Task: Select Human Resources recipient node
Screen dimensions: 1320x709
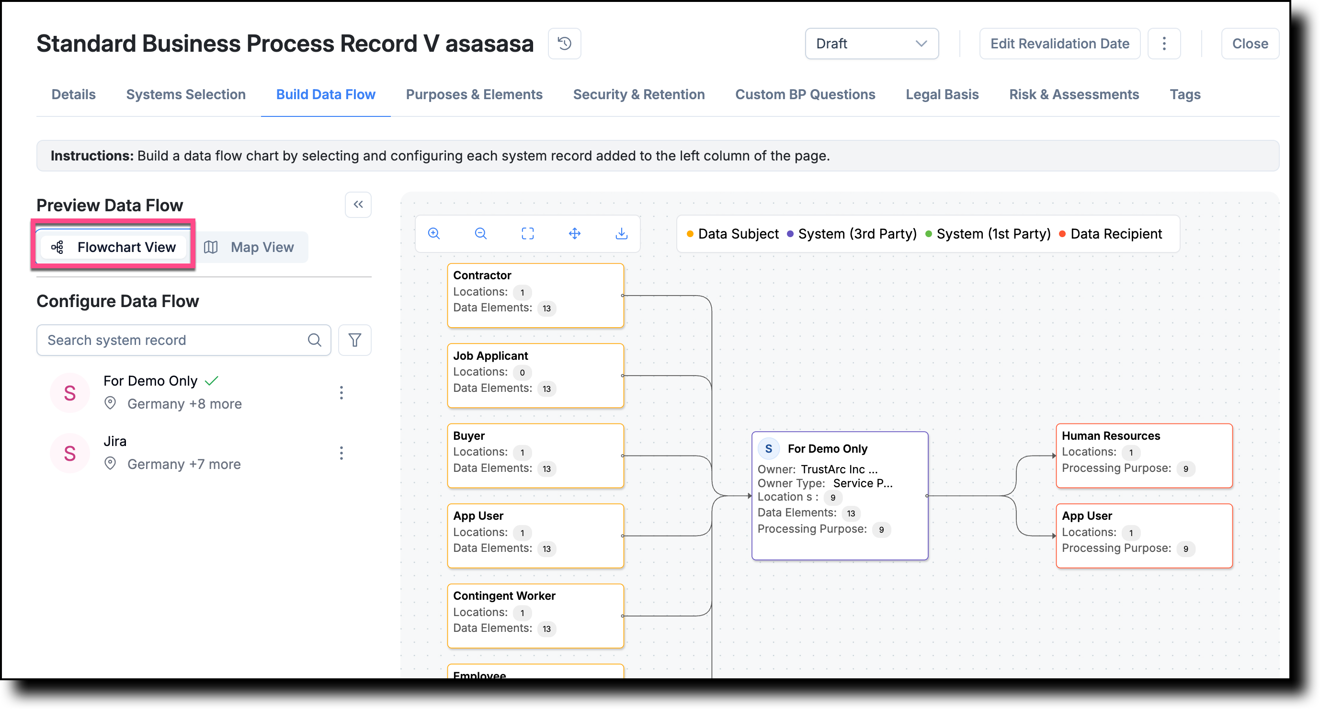Action: [1144, 455]
